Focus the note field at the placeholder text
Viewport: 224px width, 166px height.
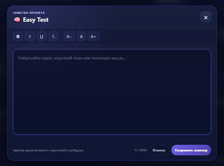pos(72,58)
